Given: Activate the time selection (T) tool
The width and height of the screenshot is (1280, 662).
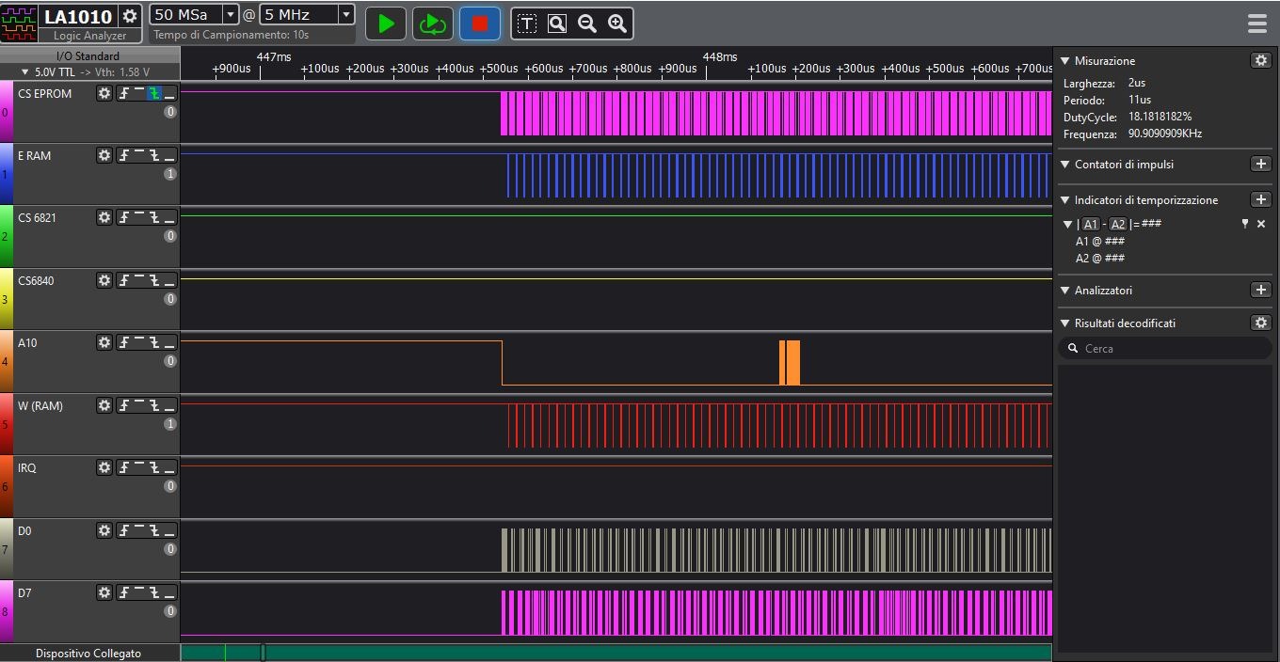Looking at the screenshot, I should [x=527, y=24].
